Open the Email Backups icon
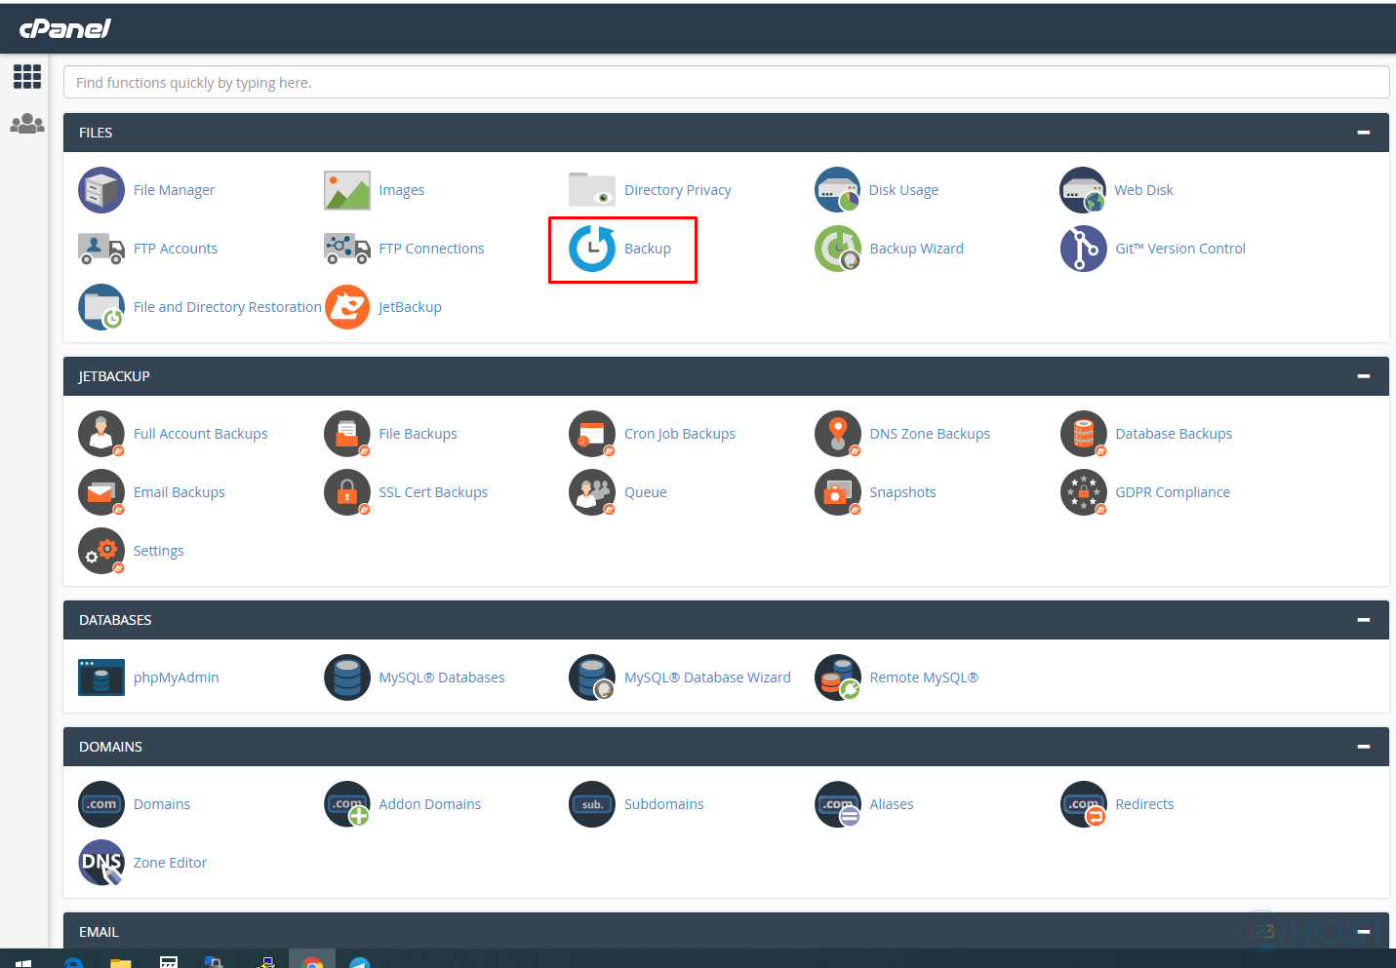1396x968 pixels. pos(101,492)
